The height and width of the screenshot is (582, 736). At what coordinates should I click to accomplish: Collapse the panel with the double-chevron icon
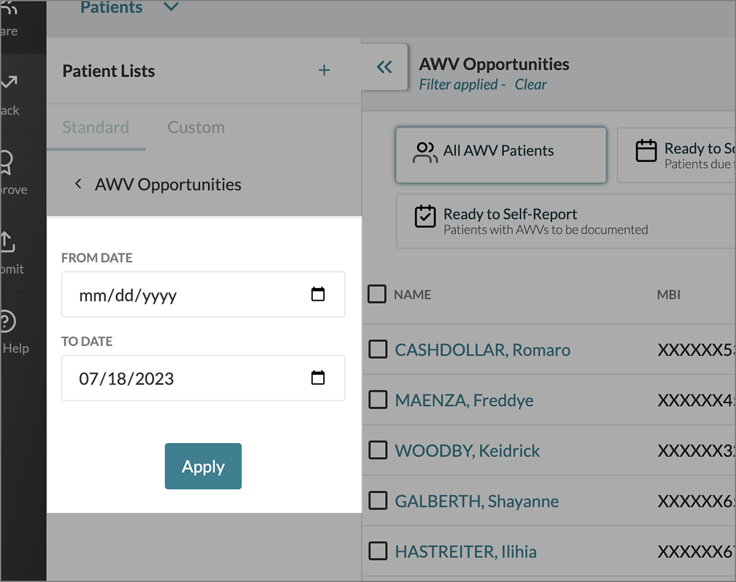[x=385, y=67]
